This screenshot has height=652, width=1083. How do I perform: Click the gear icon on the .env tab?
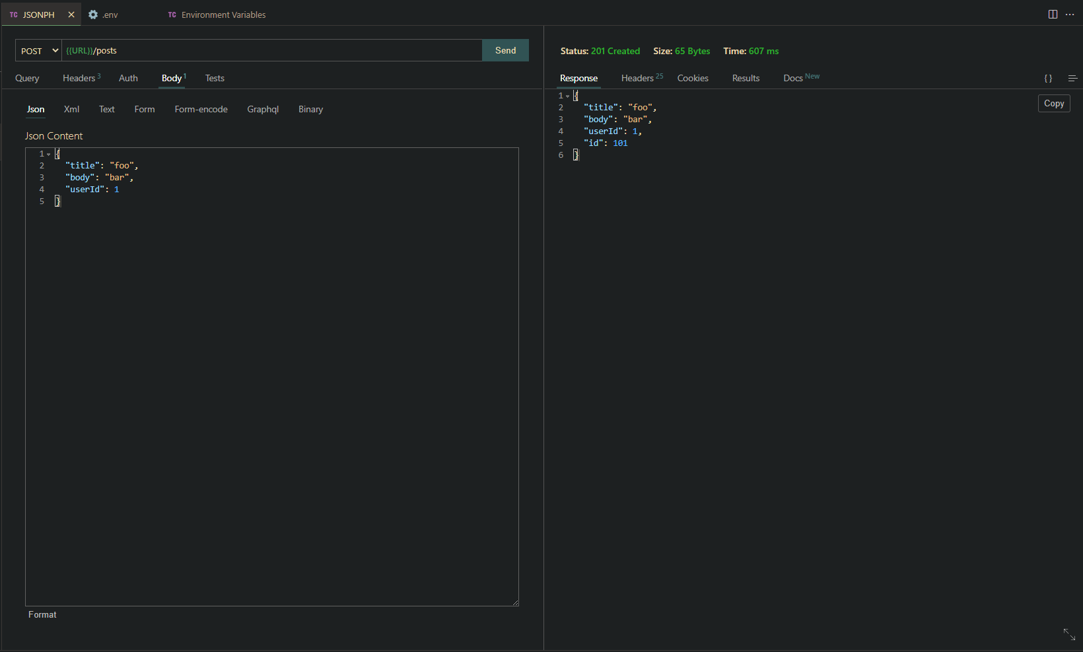[x=92, y=14]
